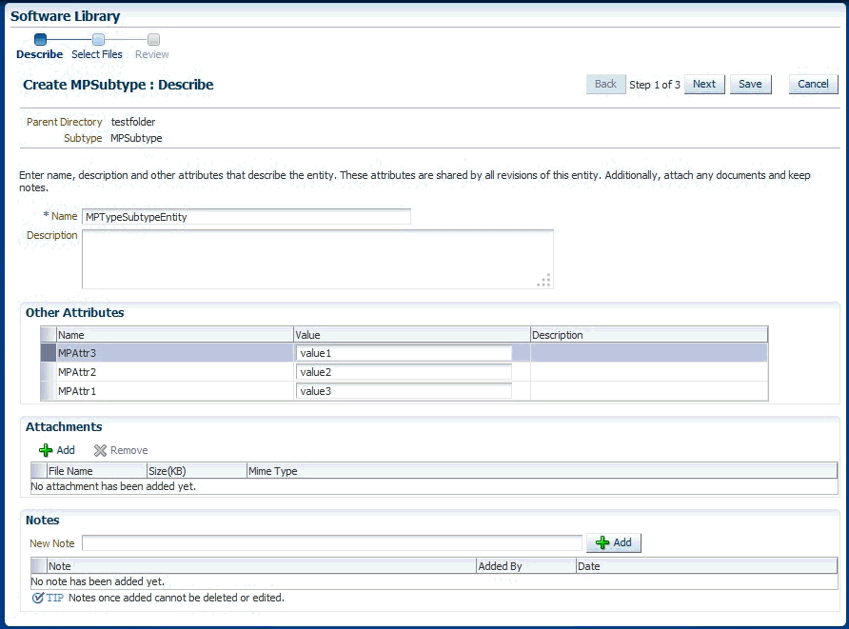Screen dimensions: 849x629
Task: Click the Select Files step icon
Action: click(99, 40)
